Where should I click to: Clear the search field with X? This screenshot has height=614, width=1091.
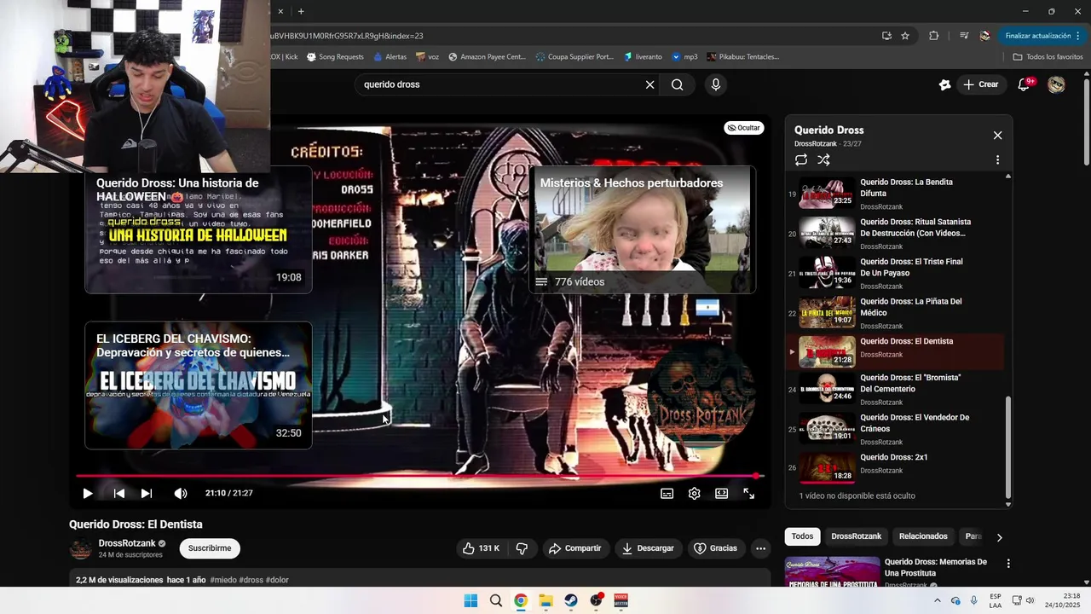coord(649,84)
